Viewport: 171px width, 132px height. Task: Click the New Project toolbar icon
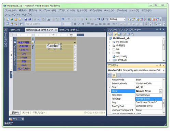coord(8,19)
